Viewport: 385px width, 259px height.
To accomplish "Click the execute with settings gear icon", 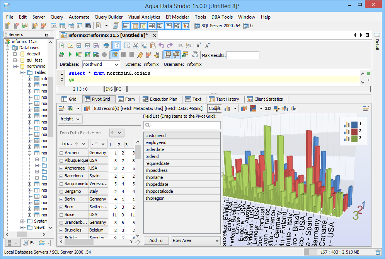I will [62, 55].
